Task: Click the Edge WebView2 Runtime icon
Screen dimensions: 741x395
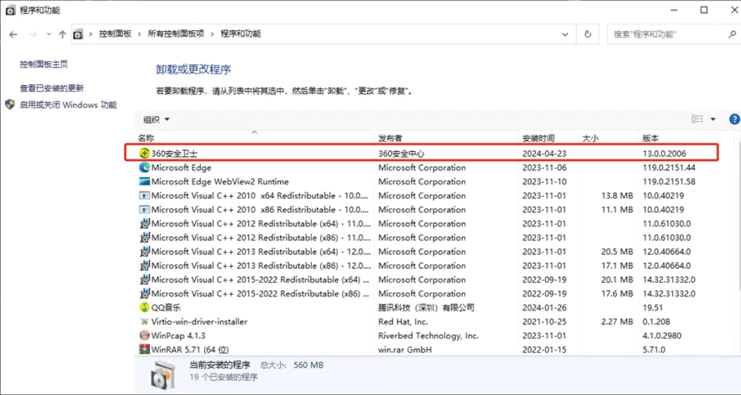Action: (144, 181)
